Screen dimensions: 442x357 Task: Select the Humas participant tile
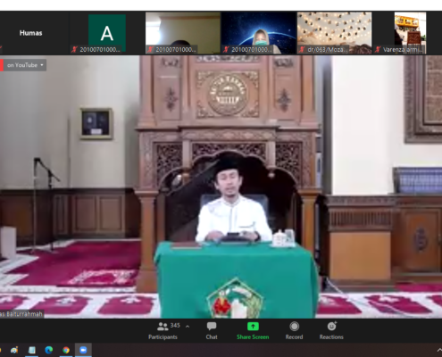(30, 33)
